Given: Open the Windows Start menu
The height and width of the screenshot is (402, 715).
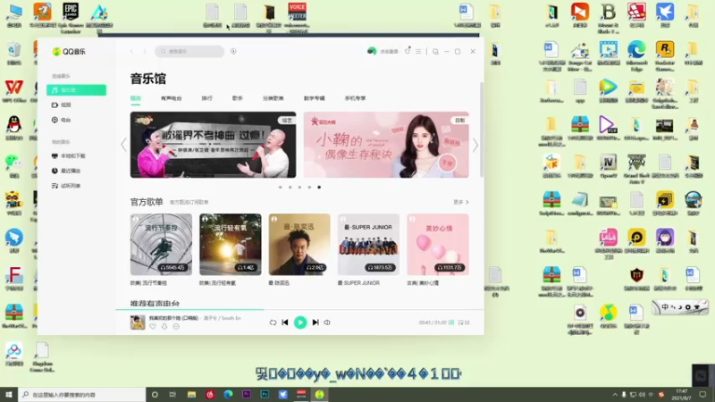Looking at the screenshot, I should point(9,394).
